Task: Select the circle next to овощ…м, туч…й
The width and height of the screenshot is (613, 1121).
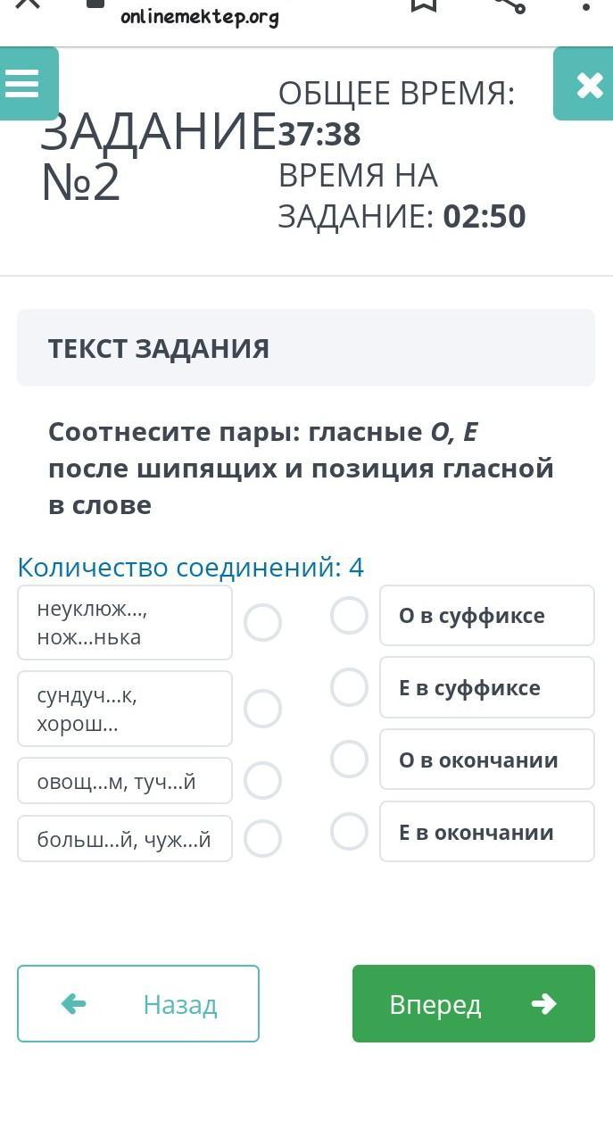Action: tap(263, 781)
